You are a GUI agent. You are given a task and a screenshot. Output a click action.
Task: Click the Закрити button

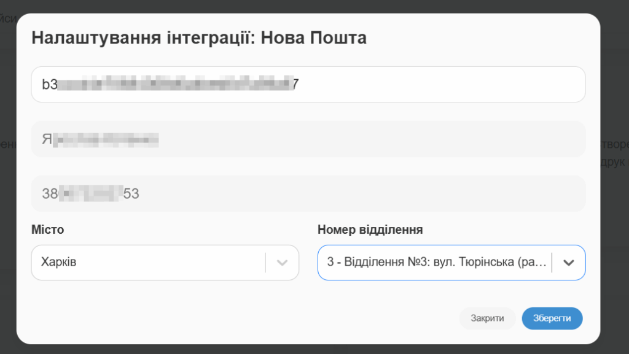(x=487, y=318)
